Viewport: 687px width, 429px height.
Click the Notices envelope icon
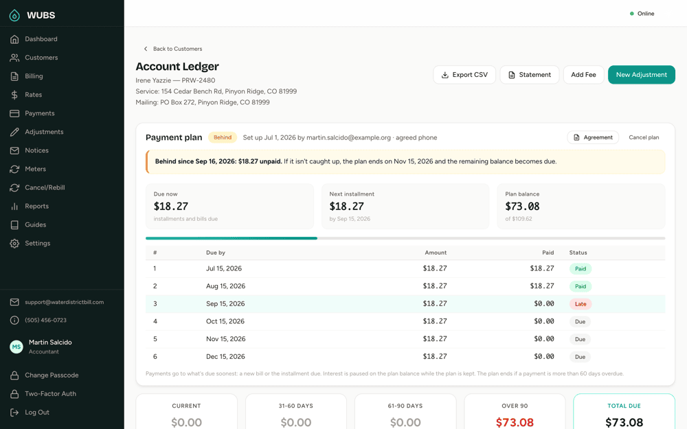[x=14, y=150]
